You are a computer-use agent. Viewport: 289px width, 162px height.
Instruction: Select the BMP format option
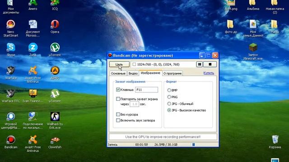[169, 90]
